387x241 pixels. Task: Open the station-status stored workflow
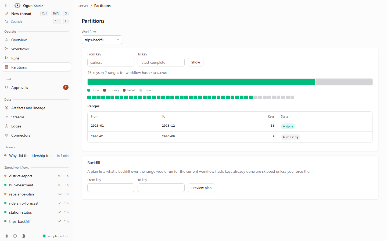pyautogui.click(x=36, y=212)
